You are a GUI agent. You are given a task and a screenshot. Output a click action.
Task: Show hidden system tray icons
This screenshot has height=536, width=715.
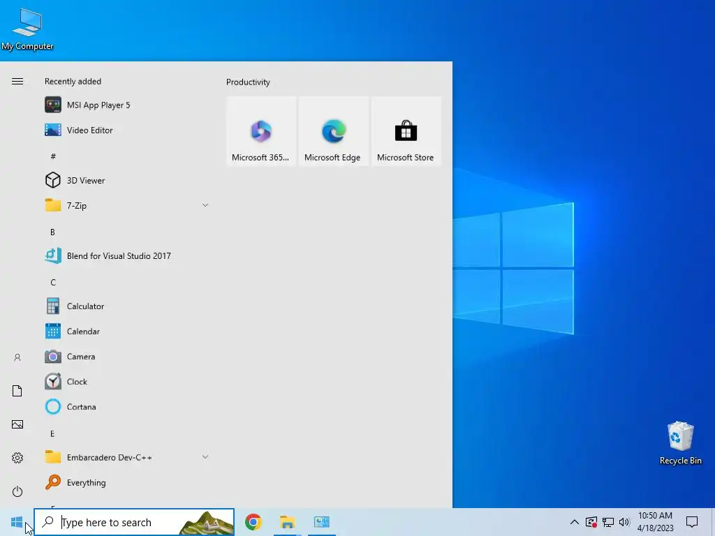coord(575,522)
